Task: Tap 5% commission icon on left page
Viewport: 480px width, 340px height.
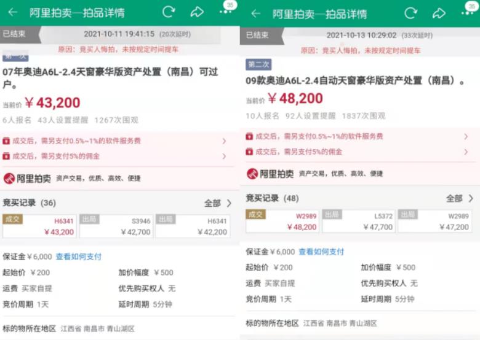Action: tap(6, 156)
